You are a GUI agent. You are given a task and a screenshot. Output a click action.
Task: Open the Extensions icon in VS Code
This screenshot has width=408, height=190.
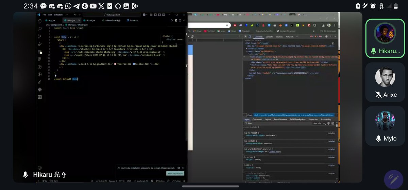tap(39, 52)
